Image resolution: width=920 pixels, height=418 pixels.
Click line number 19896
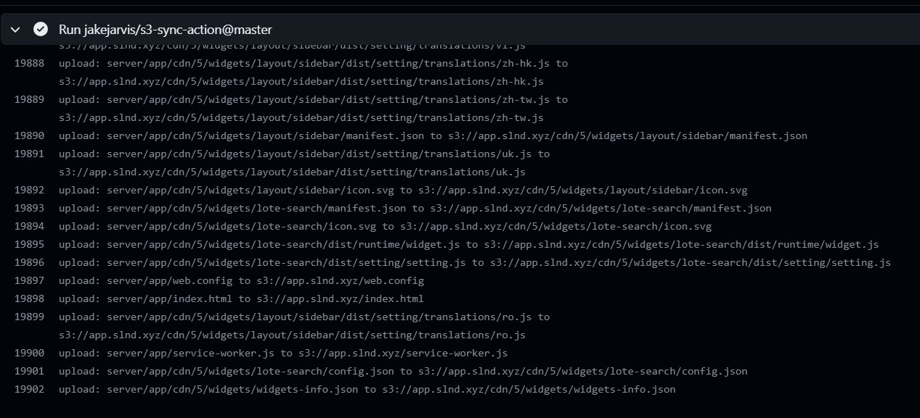click(x=29, y=263)
